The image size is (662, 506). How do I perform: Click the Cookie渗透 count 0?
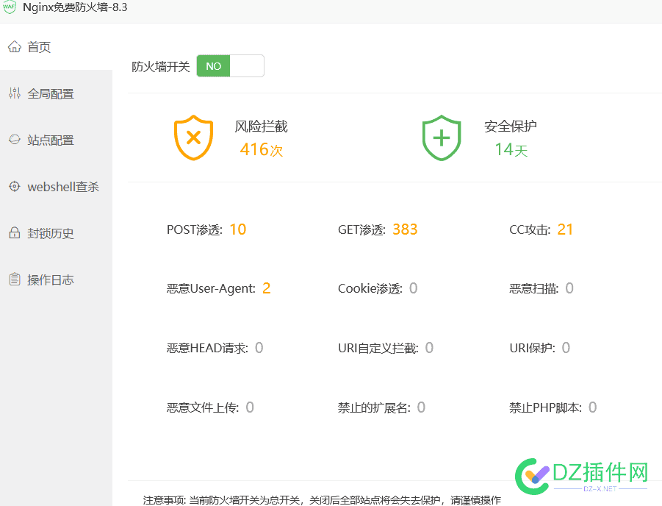click(414, 288)
